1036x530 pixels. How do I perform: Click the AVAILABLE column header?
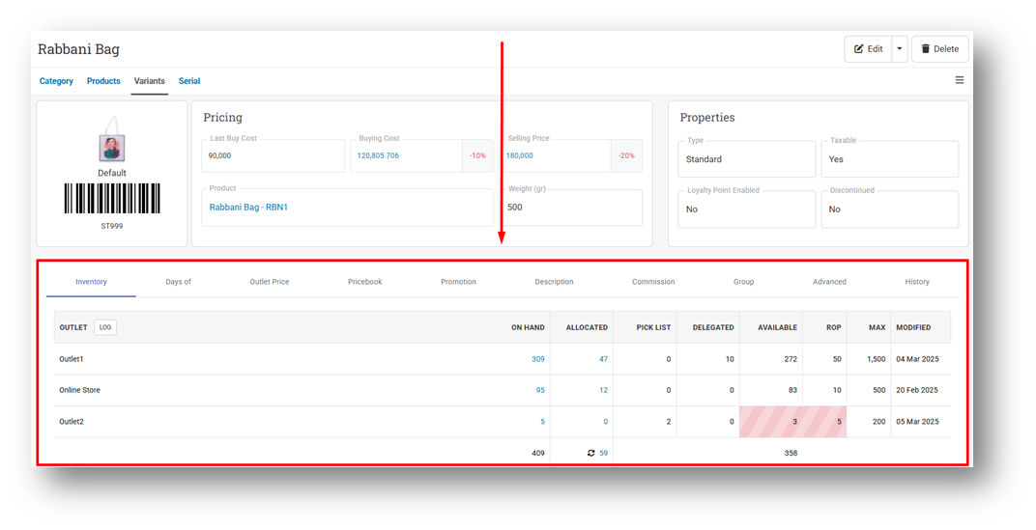pos(777,327)
